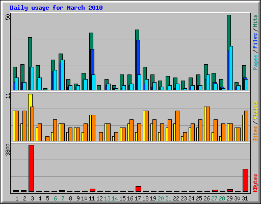Click the green weekend label for day 27
Image resolution: width=261 pixels, height=204 pixels.
[x=214, y=198]
